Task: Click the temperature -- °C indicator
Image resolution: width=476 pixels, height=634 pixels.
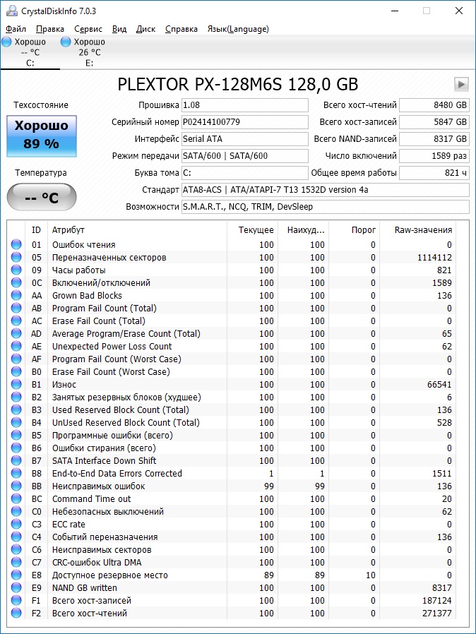Action: (42, 197)
